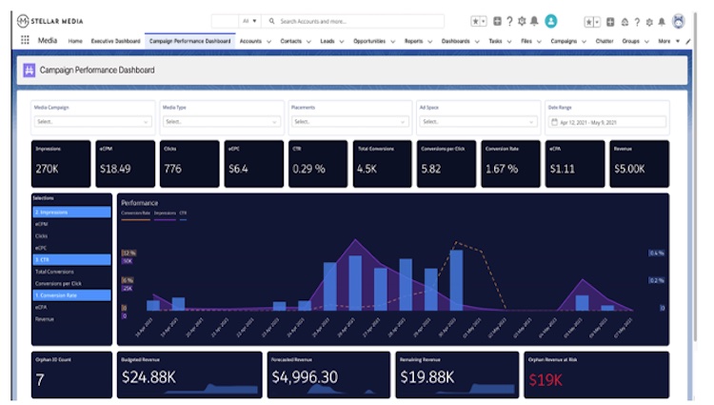Open the teal user avatar menu

coord(551,21)
